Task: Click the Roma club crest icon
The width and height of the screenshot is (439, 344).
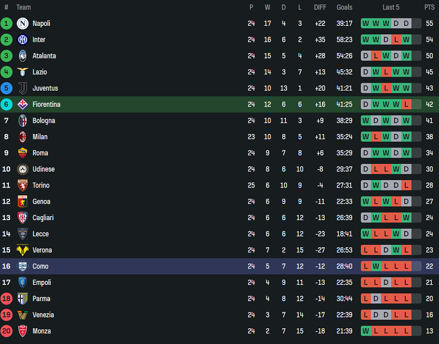Action: pos(23,153)
